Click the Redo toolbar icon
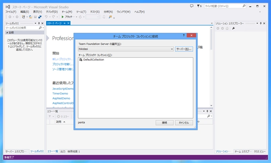The width and height of the screenshot is (271, 163). coord(53,17)
